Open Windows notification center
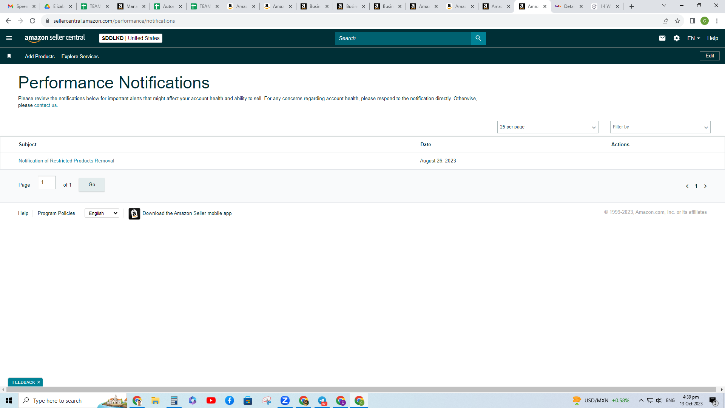This screenshot has width=725, height=408. tap(713, 400)
